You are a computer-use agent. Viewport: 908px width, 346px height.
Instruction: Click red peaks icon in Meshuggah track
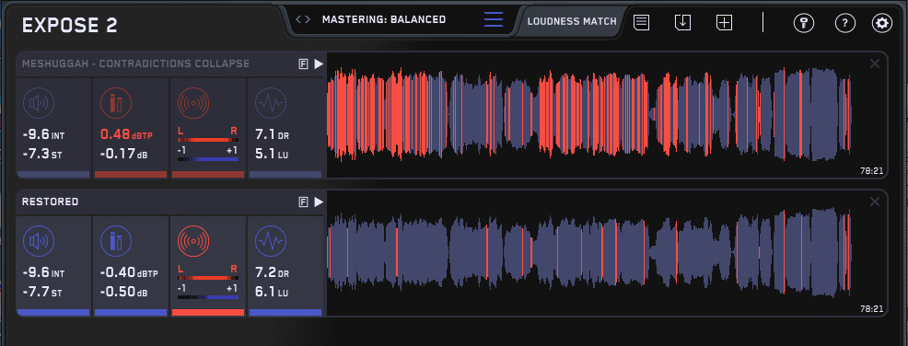tap(116, 104)
